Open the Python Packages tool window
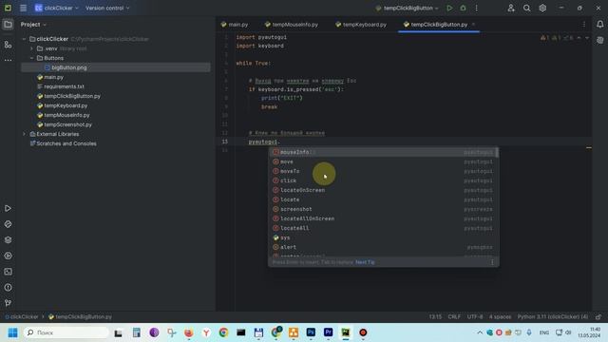The width and height of the screenshot is (608, 342). point(8,240)
